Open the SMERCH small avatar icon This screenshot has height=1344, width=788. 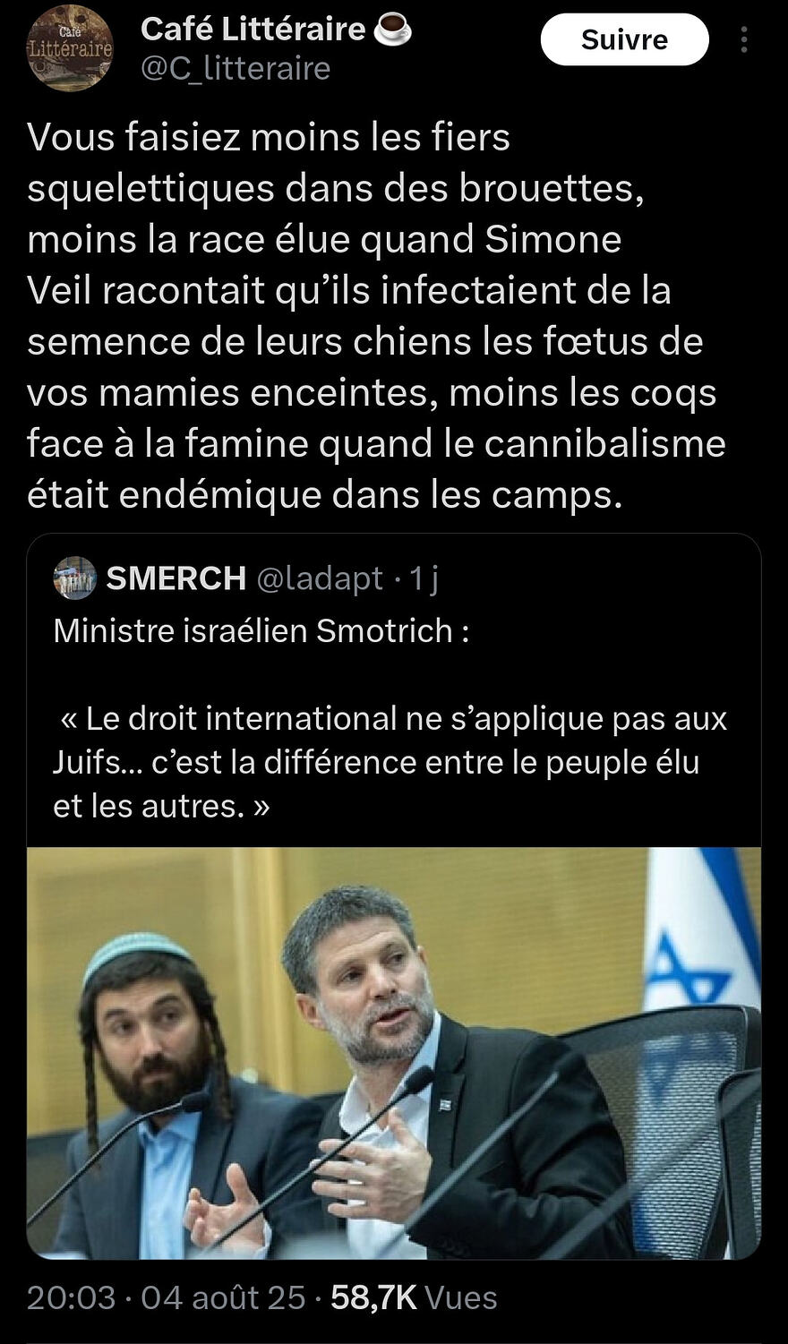(x=74, y=578)
